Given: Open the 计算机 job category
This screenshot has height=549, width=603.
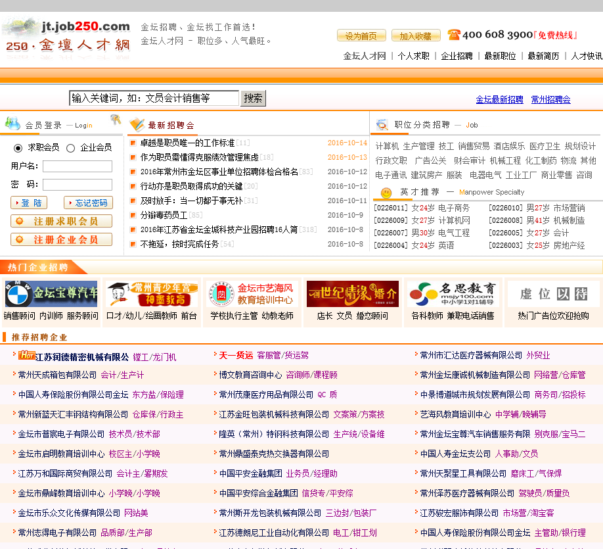Looking at the screenshot, I should pos(387,147).
